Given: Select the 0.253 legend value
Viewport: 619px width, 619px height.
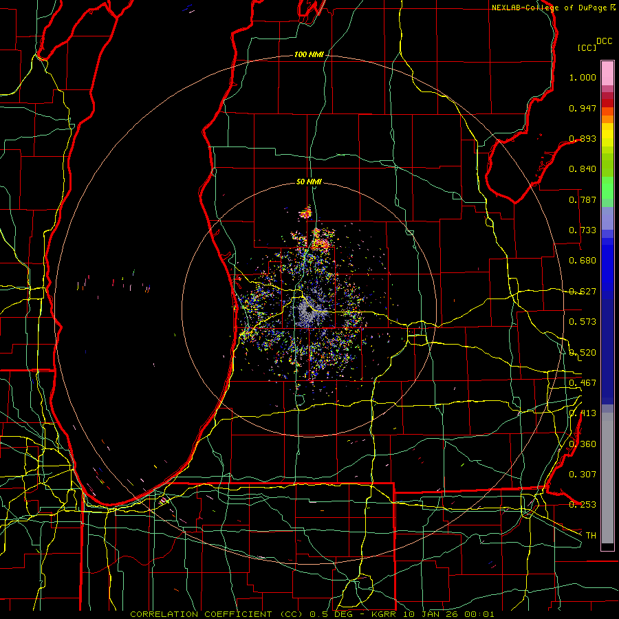Looking at the screenshot, I should tap(583, 505).
